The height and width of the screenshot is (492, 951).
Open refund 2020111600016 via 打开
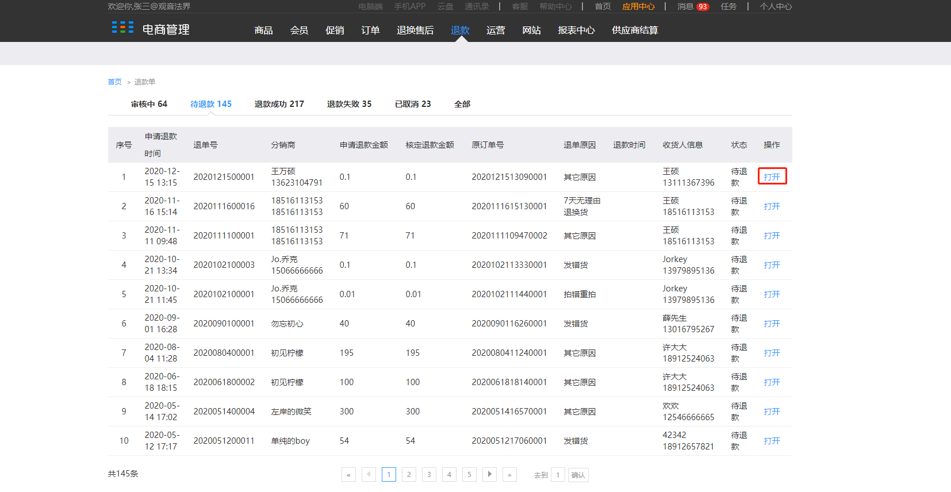772,206
